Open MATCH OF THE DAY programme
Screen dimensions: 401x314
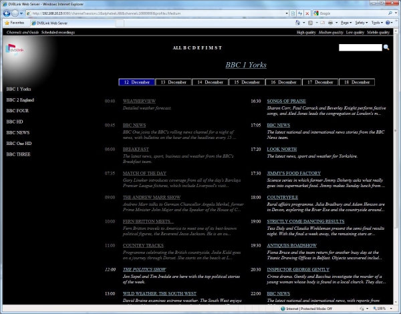tap(144, 173)
